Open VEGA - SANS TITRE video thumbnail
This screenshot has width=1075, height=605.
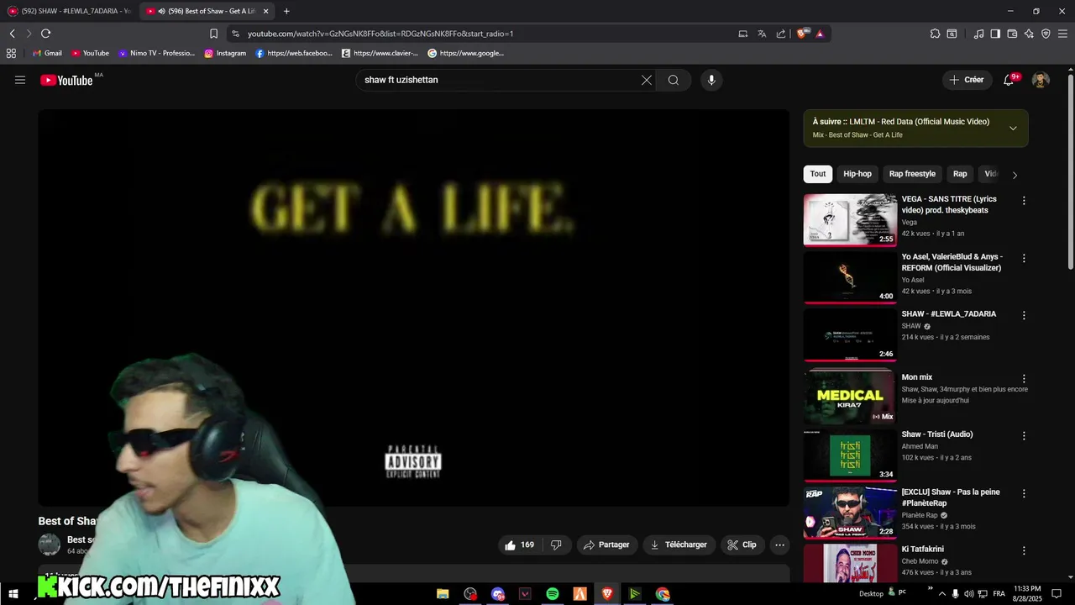click(850, 220)
